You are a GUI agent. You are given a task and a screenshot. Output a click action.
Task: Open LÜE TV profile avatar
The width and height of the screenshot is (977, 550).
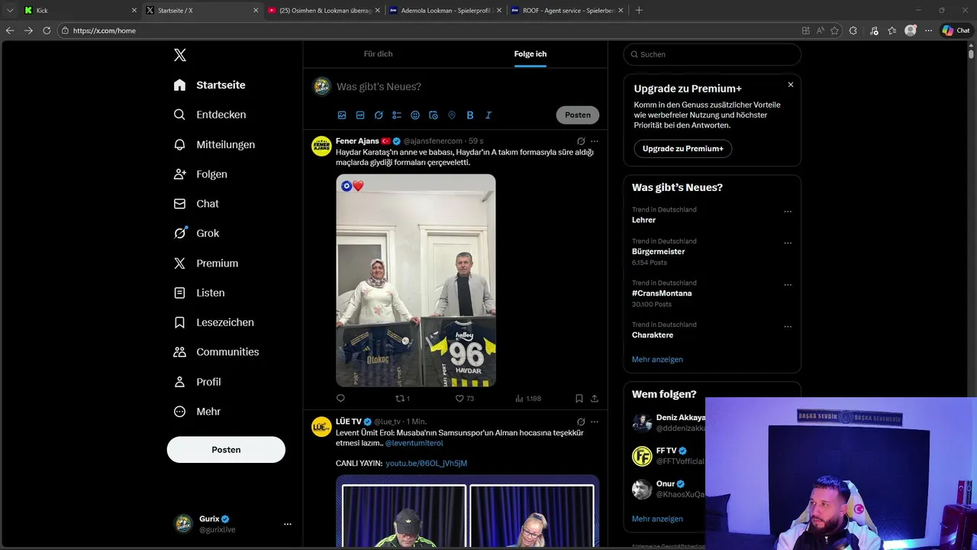click(321, 426)
